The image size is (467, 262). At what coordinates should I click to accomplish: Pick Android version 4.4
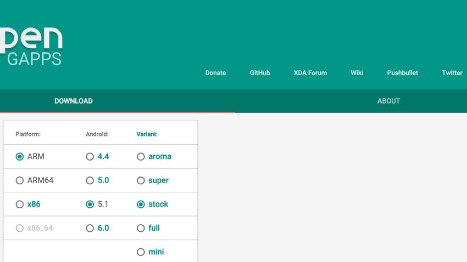tap(90, 157)
